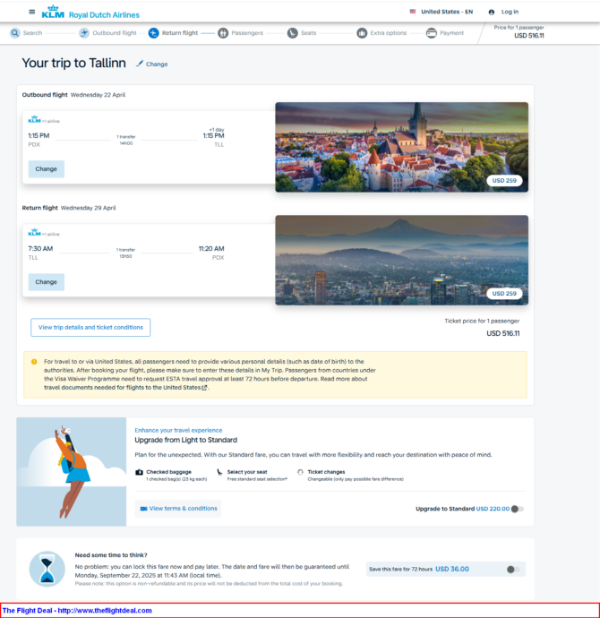Click the Tallinn old town photo
This screenshot has width=600, height=618.
pos(401,146)
